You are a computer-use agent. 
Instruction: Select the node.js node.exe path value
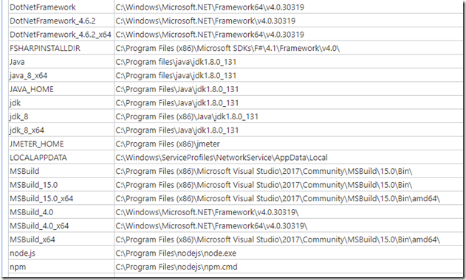(x=176, y=253)
